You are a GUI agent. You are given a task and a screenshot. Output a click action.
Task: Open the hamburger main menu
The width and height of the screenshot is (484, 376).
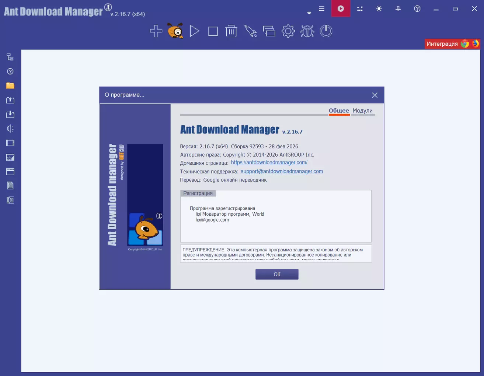coord(321,8)
